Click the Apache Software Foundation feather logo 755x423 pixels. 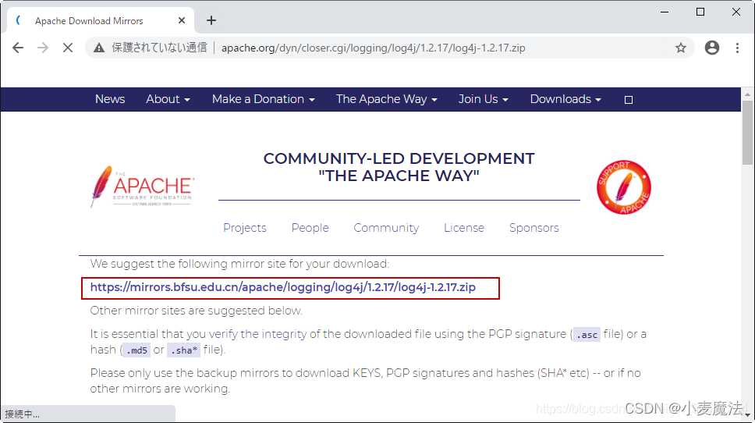coord(142,187)
